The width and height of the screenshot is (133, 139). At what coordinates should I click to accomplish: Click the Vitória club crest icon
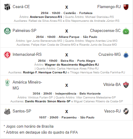coord(126,85)
